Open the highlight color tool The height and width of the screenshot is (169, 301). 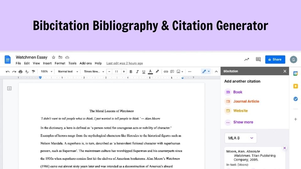[157, 71]
